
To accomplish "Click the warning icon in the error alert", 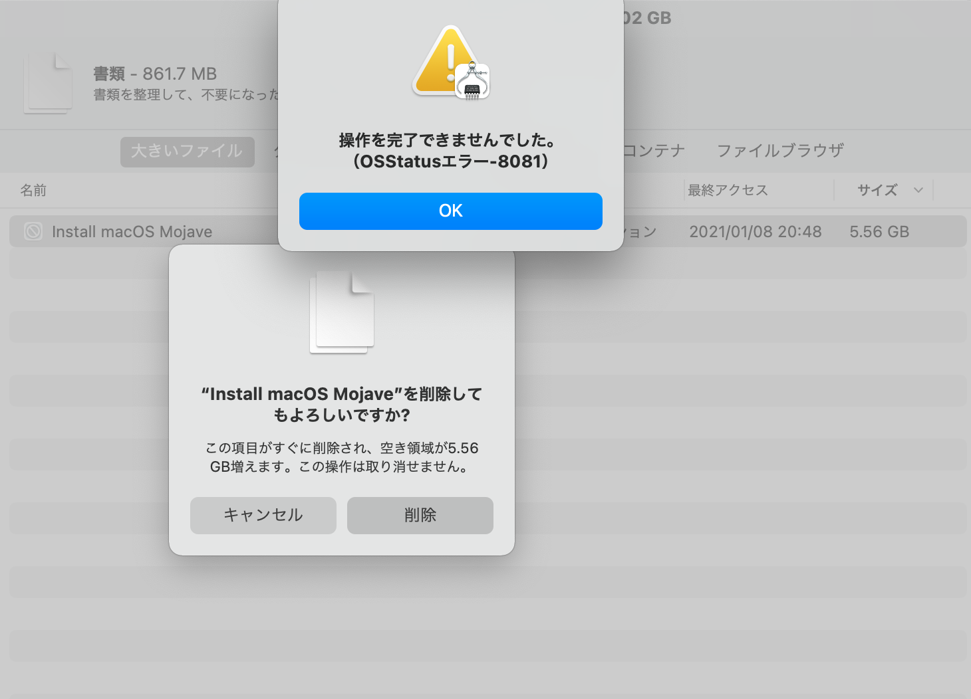I will coord(450,62).
